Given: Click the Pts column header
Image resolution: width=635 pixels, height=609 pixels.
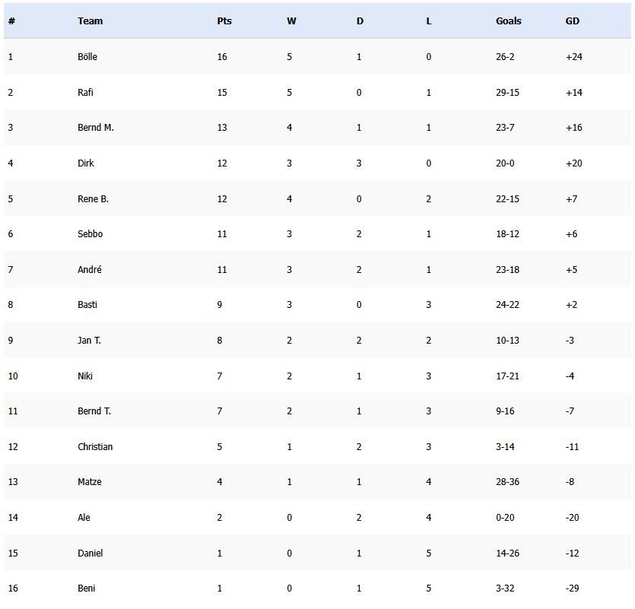Looking at the screenshot, I should pyautogui.click(x=224, y=21).
